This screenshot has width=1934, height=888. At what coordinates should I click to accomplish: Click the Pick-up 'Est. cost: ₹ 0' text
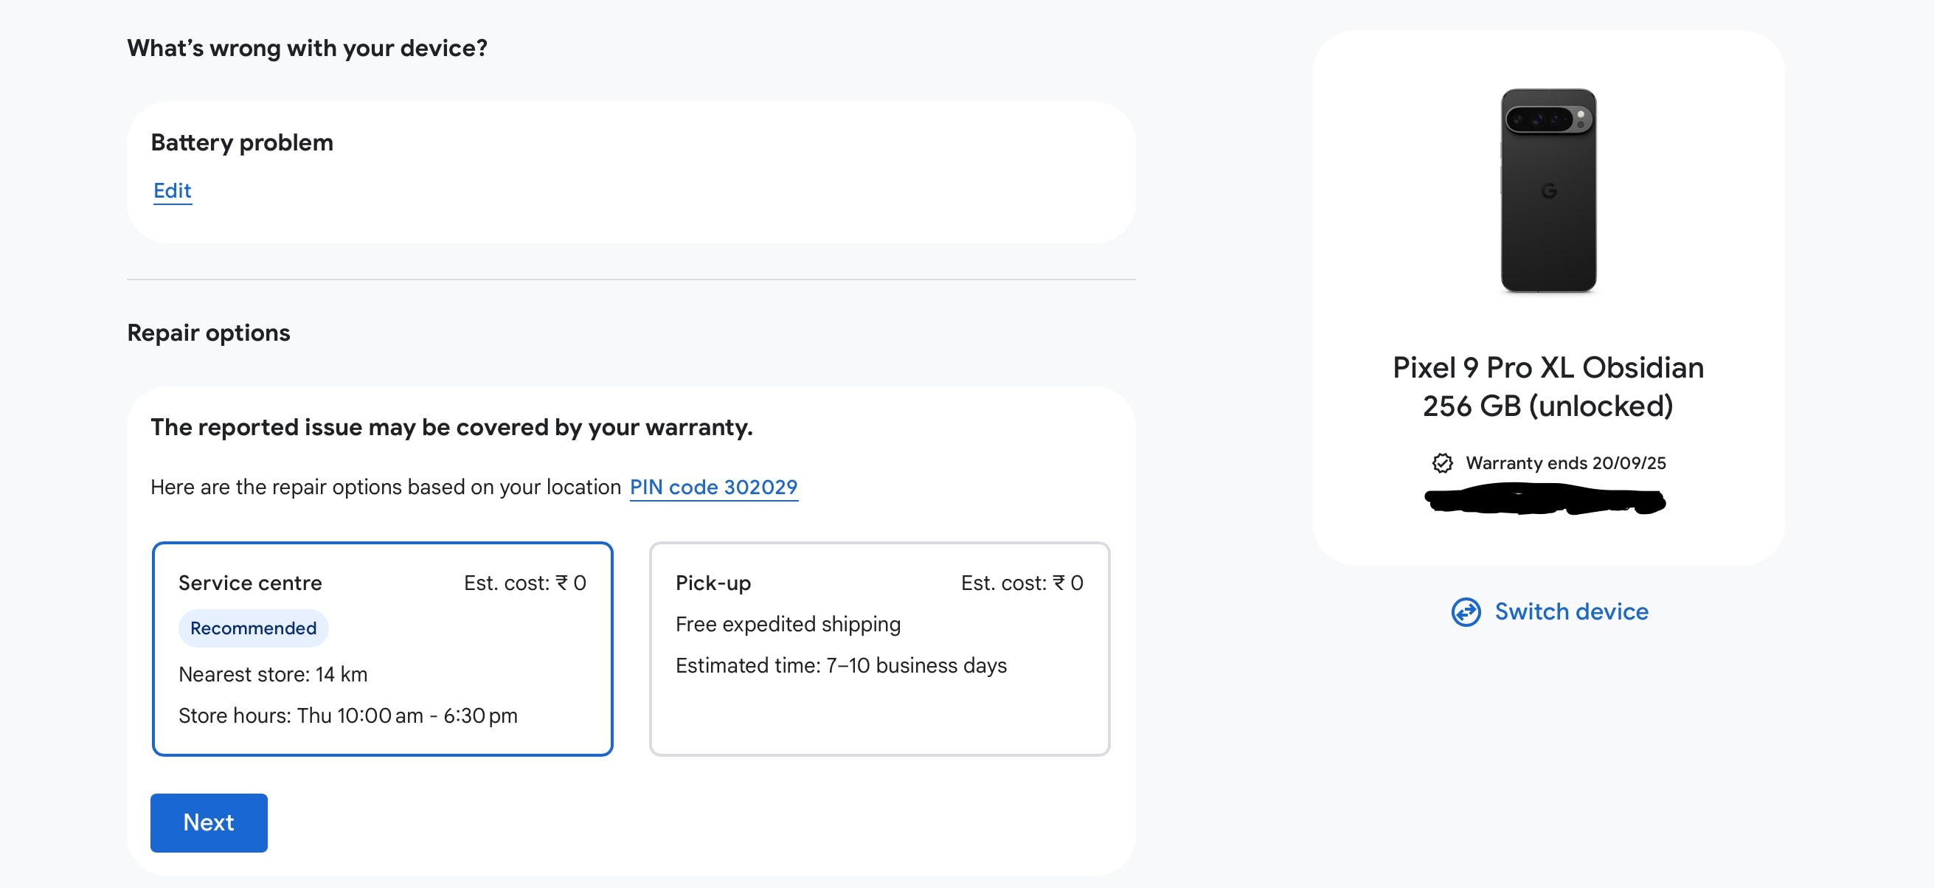coord(1022,583)
